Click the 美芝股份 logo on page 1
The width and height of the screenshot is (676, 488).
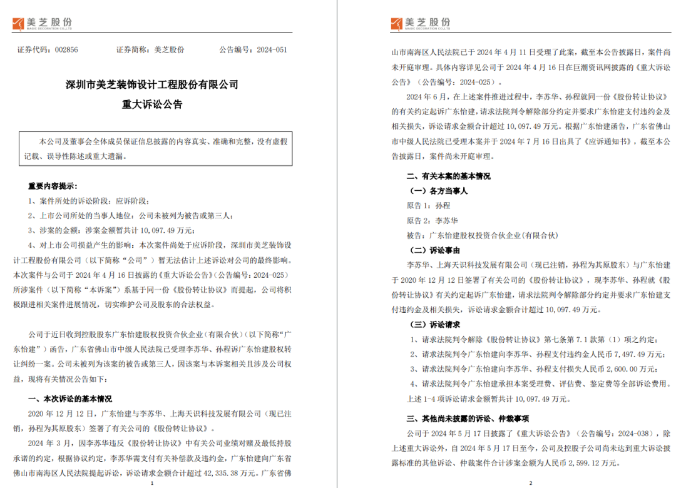43,24
